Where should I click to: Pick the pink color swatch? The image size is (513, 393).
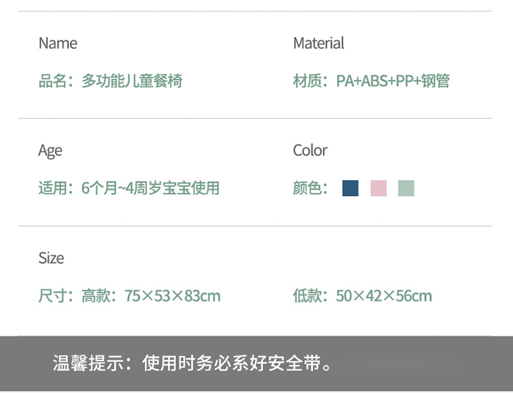click(x=379, y=188)
